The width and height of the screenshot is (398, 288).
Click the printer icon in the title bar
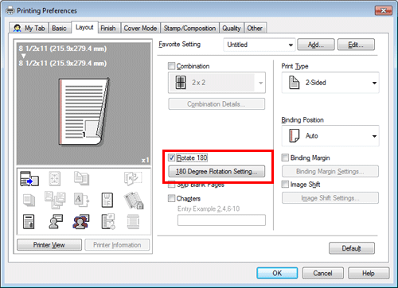coord(10,10)
